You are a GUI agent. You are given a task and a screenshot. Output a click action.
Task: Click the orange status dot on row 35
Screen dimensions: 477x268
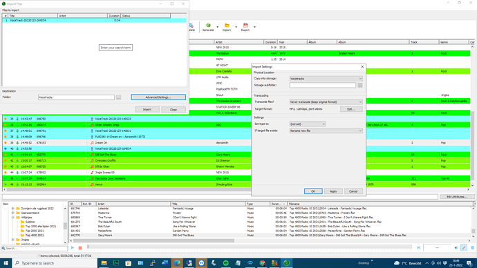click(5, 119)
